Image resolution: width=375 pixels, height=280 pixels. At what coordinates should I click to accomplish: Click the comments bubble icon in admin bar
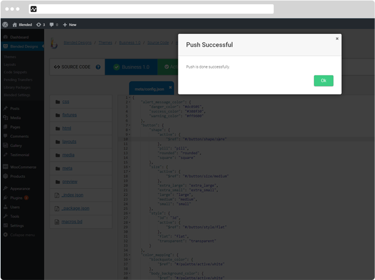[51, 25]
